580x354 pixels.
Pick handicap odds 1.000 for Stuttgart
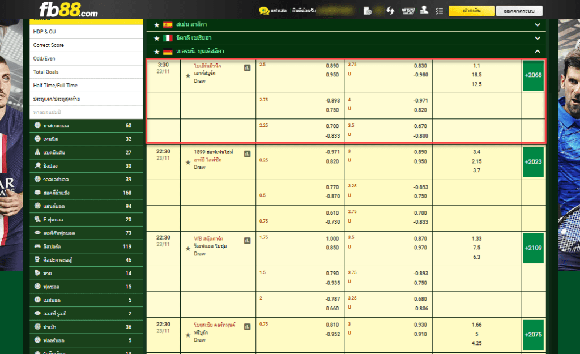pyautogui.click(x=332, y=238)
